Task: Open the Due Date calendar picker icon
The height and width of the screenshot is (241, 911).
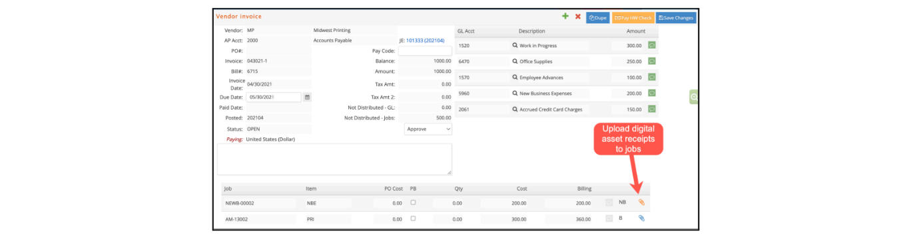Action: point(307,97)
